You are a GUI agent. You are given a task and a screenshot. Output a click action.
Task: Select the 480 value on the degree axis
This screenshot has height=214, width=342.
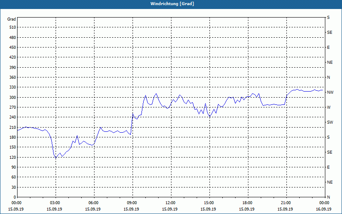[x=13, y=38]
